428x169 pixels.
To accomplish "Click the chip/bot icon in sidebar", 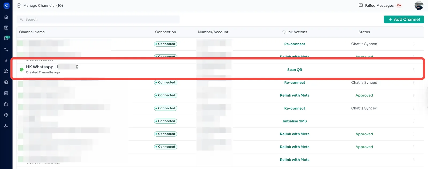I will (6, 82).
